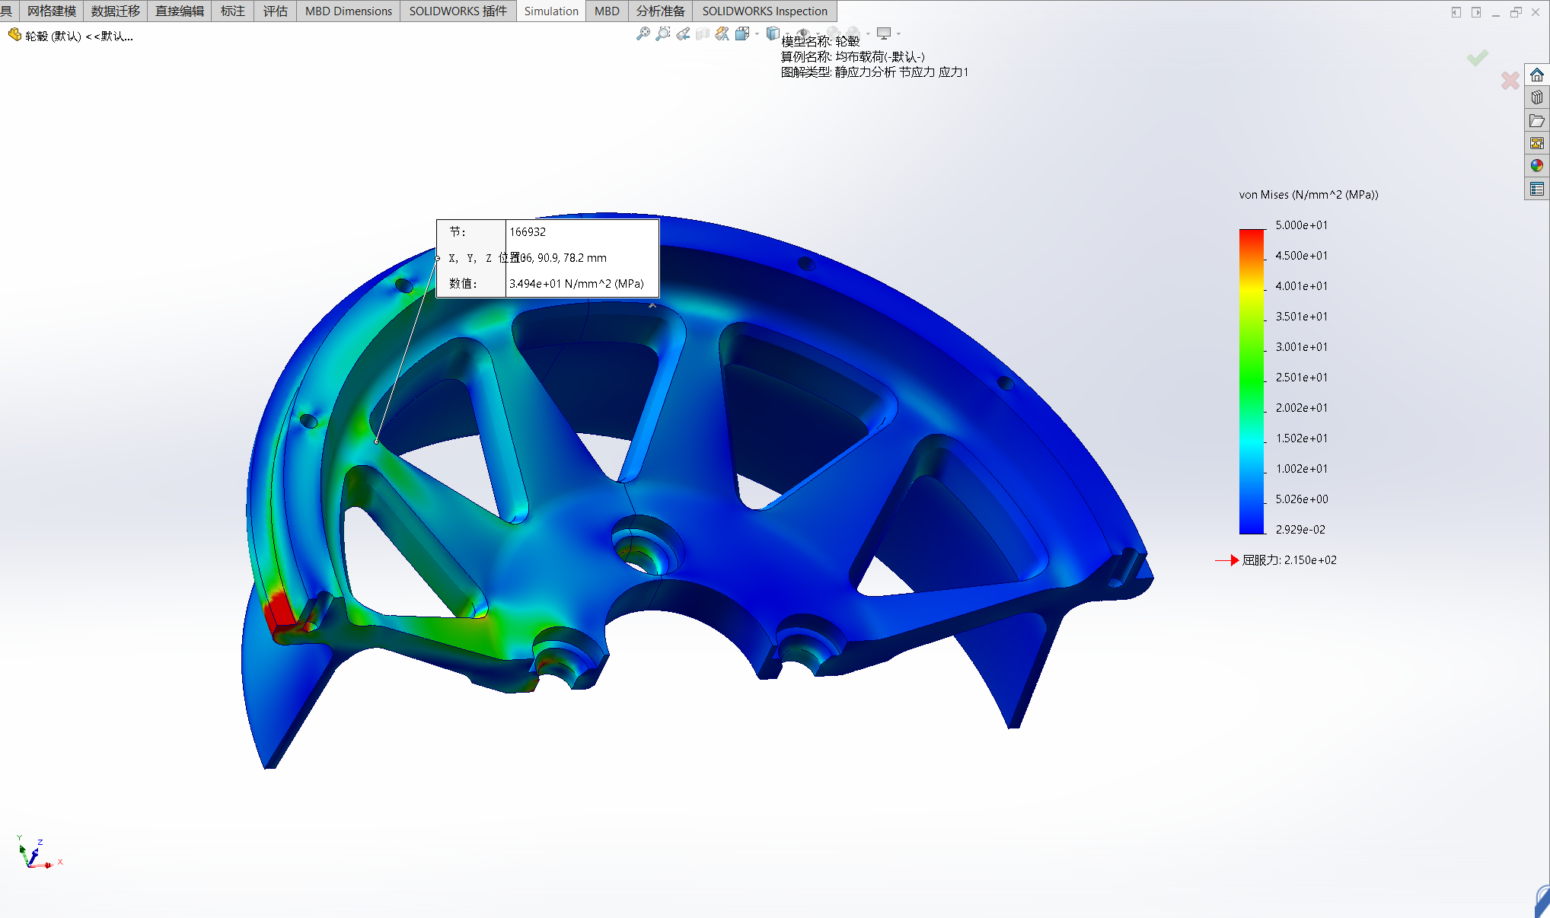Cancel with the red X corner
The width and height of the screenshot is (1550, 918).
1510,80
